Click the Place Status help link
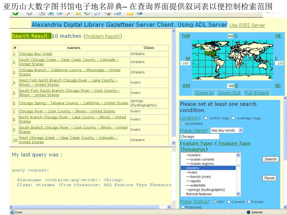This screenshot has height=215, width=287. click(x=194, y=202)
